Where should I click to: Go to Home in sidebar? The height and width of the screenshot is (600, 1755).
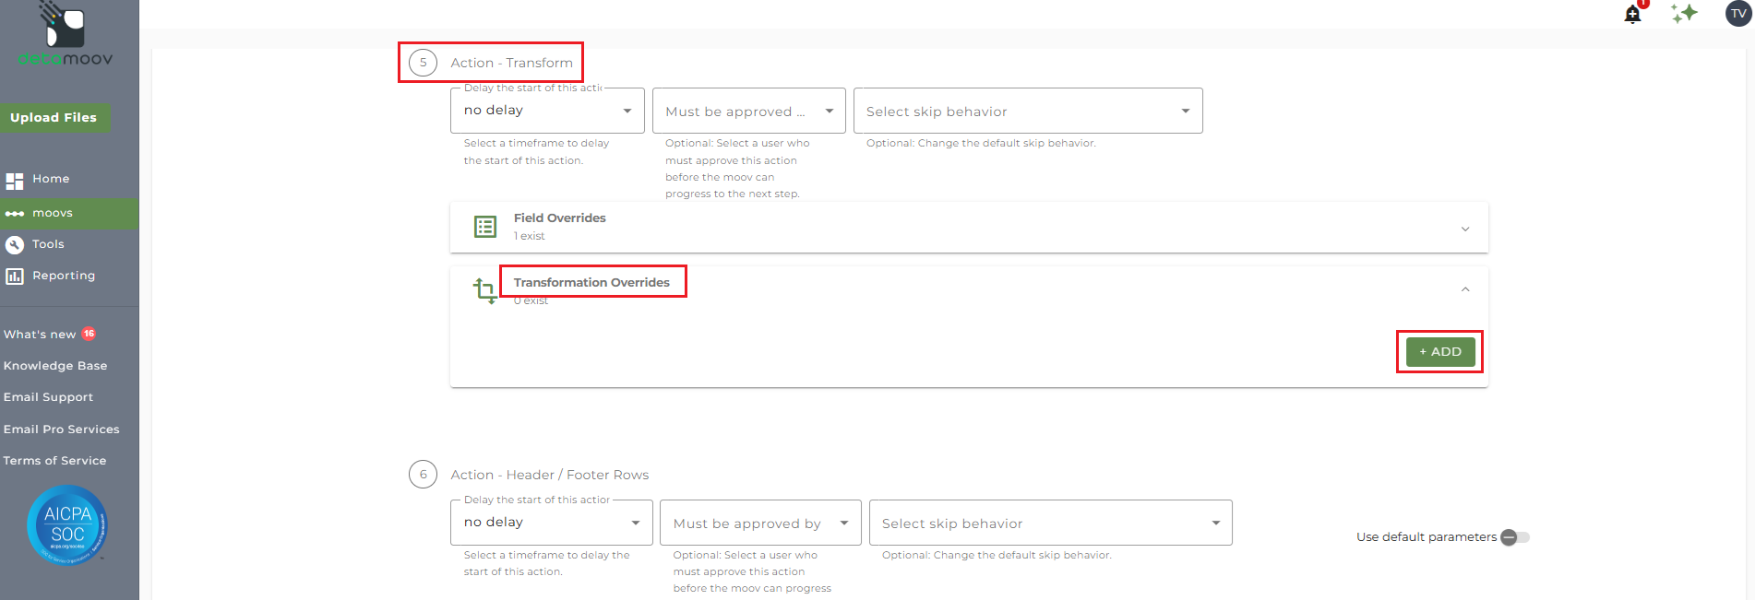click(51, 179)
